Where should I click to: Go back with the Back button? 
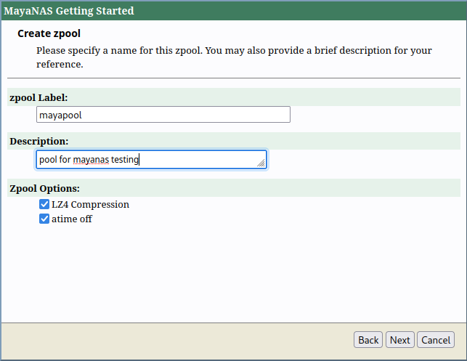click(368, 340)
